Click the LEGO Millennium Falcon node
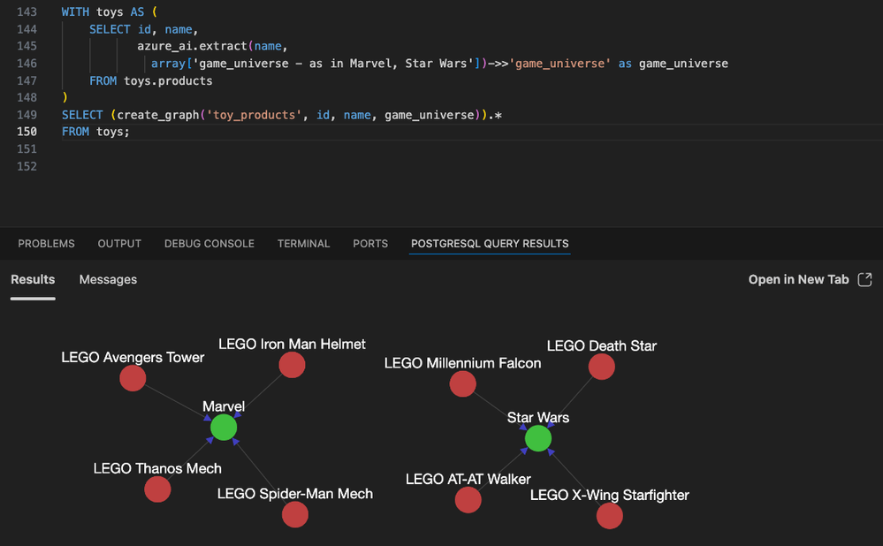This screenshot has height=546, width=883. coord(463,384)
